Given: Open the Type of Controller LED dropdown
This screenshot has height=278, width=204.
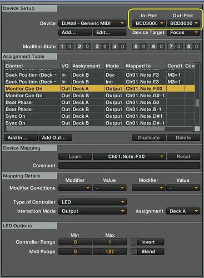Looking at the screenshot, I should click(92, 202).
